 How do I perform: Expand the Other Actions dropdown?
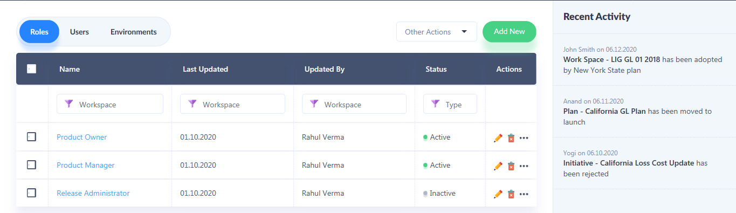click(x=437, y=32)
